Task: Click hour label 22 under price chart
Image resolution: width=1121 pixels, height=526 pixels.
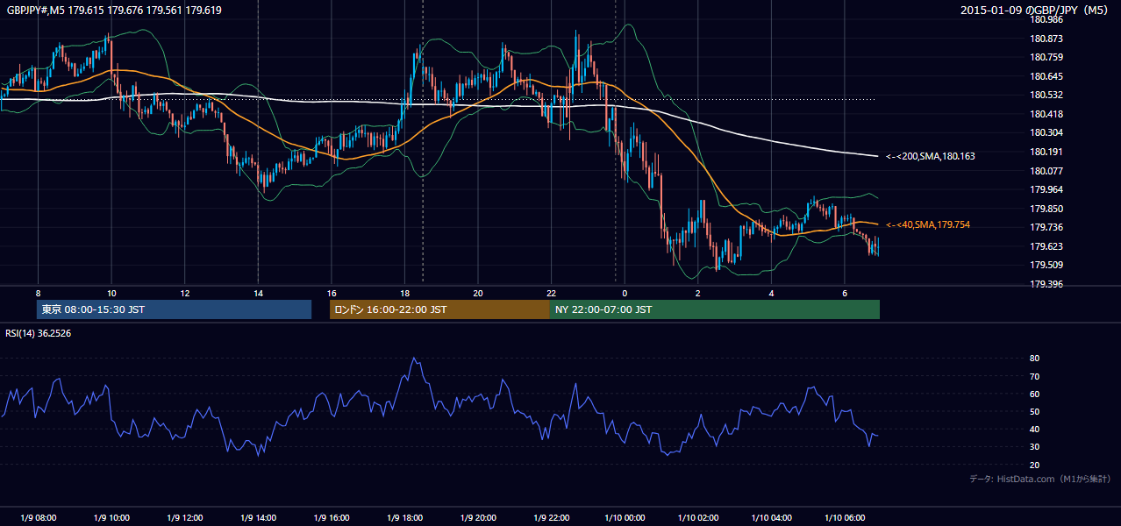Action: pos(551,293)
